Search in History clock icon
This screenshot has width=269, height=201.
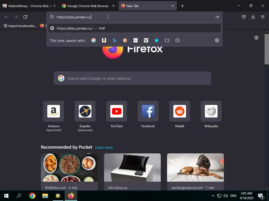[178, 40]
